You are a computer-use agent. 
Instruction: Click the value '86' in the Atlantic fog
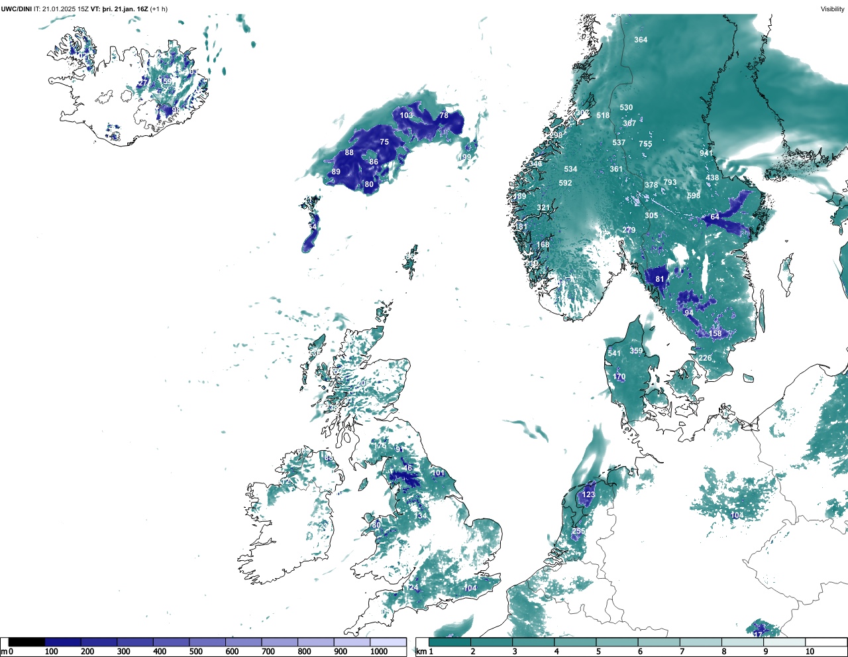pyautogui.click(x=374, y=162)
